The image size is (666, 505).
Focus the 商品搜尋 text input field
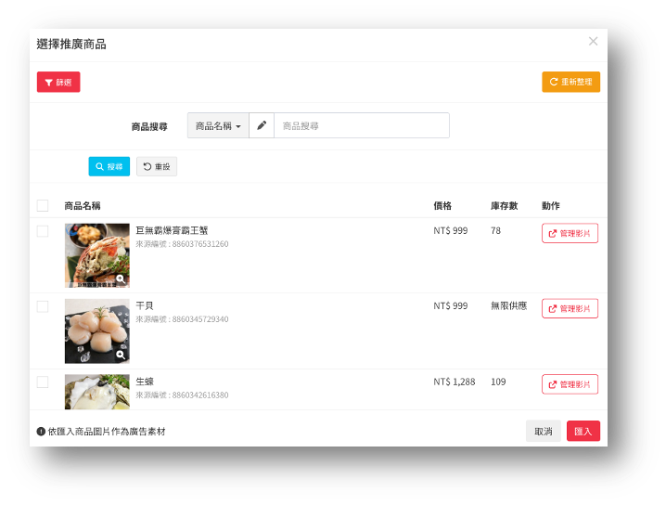[x=361, y=125]
